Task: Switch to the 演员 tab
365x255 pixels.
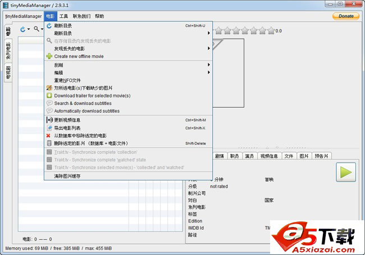Action: click(x=249, y=156)
